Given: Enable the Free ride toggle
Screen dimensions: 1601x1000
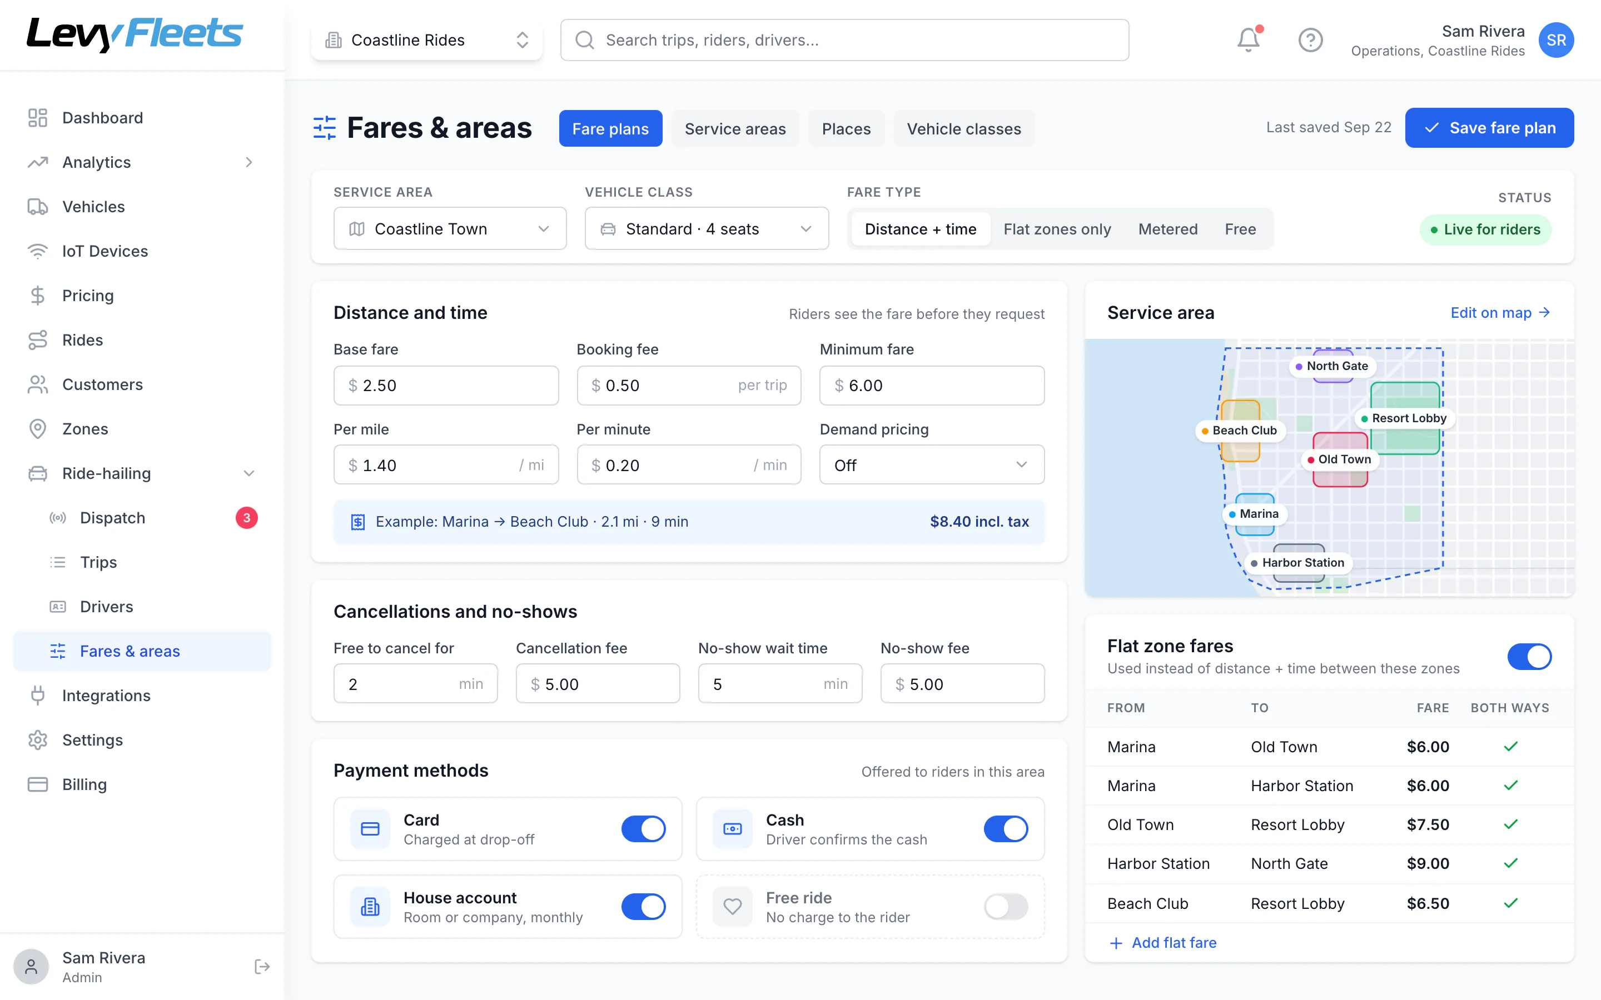Looking at the screenshot, I should click(1006, 907).
